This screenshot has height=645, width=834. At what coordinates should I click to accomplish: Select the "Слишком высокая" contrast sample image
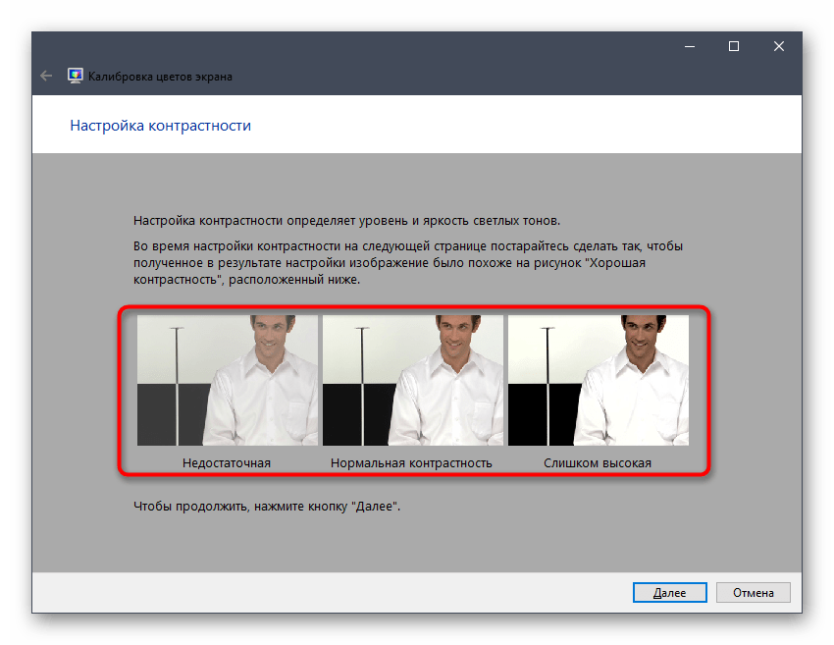598,380
